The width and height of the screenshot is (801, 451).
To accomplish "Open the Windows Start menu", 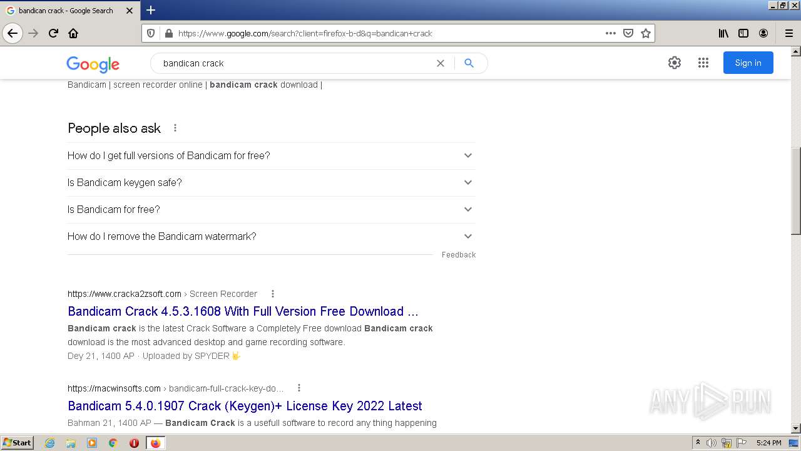I will point(17,443).
